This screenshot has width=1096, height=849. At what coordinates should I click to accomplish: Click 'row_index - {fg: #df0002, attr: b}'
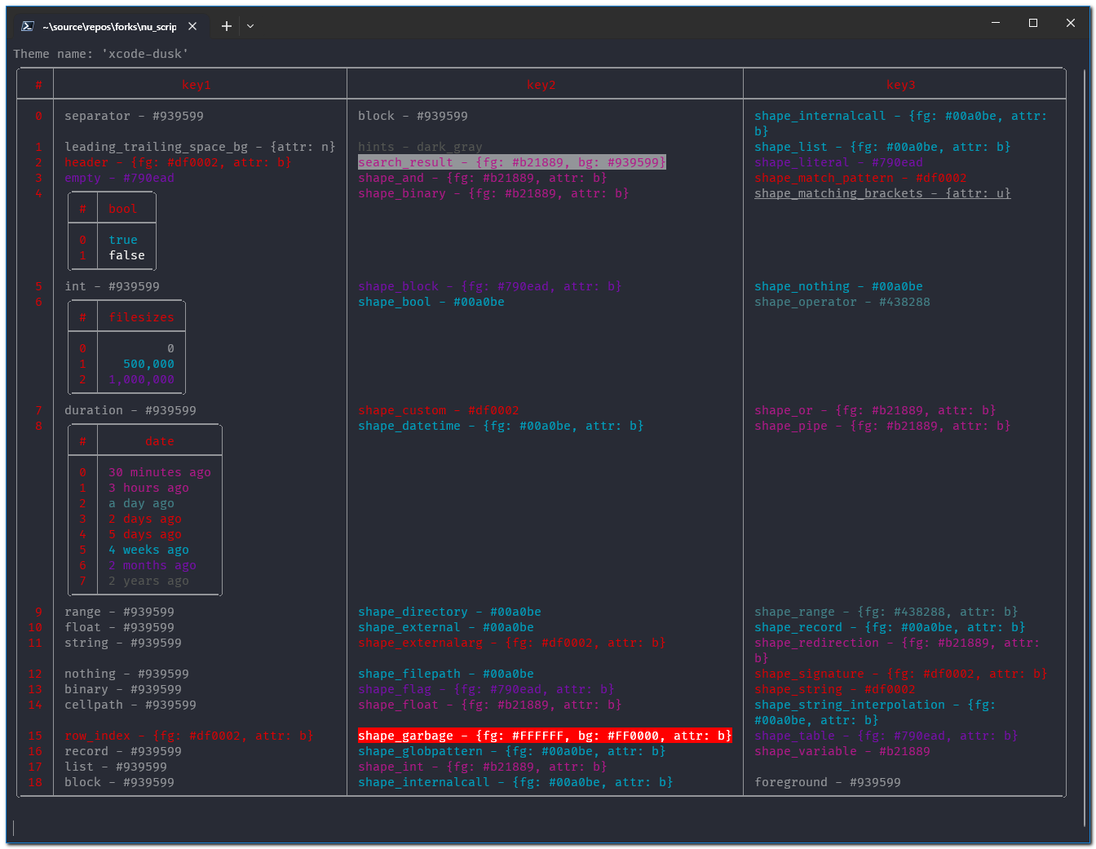(x=189, y=736)
